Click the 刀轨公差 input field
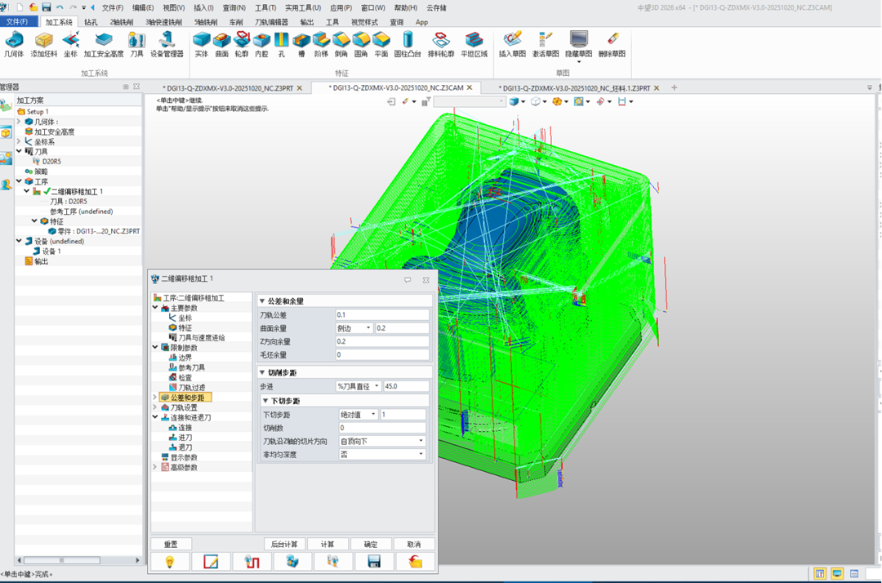 [381, 314]
